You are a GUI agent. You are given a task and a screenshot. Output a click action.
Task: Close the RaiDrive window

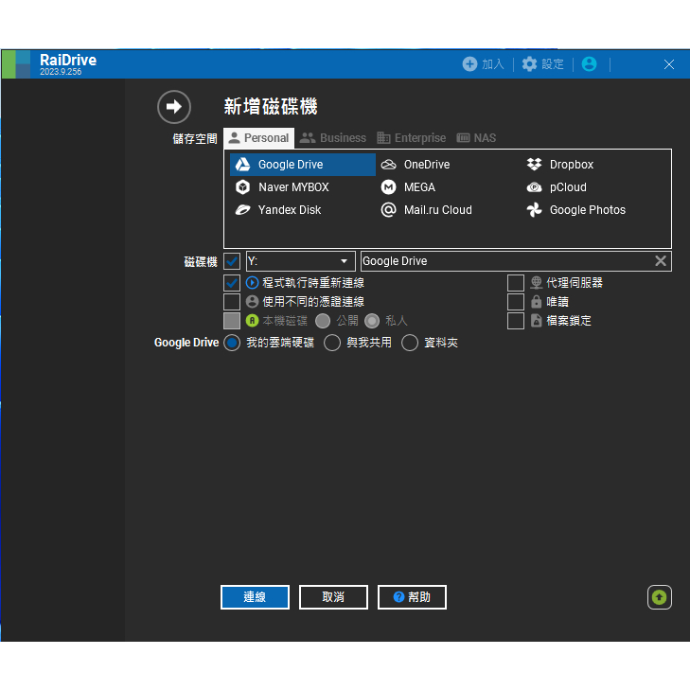click(x=669, y=64)
